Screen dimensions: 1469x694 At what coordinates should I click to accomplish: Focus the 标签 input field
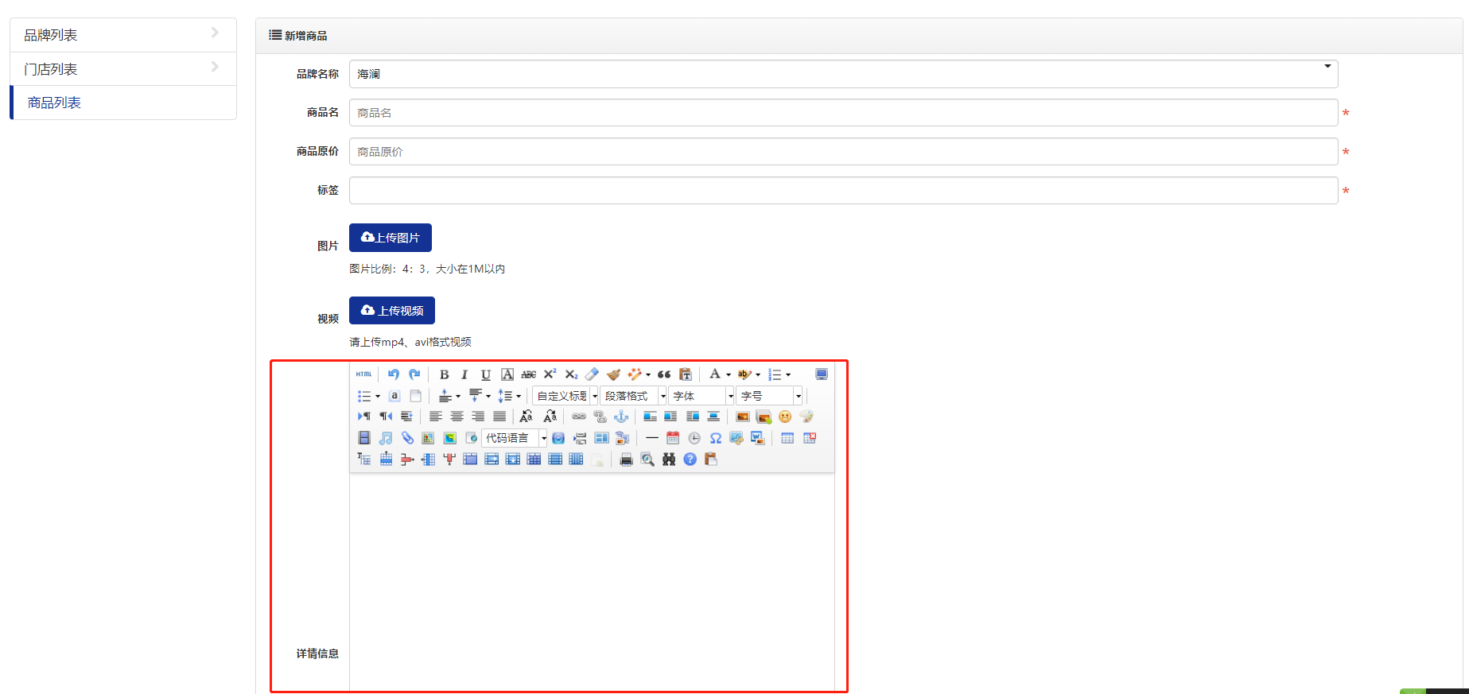(843, 191)
